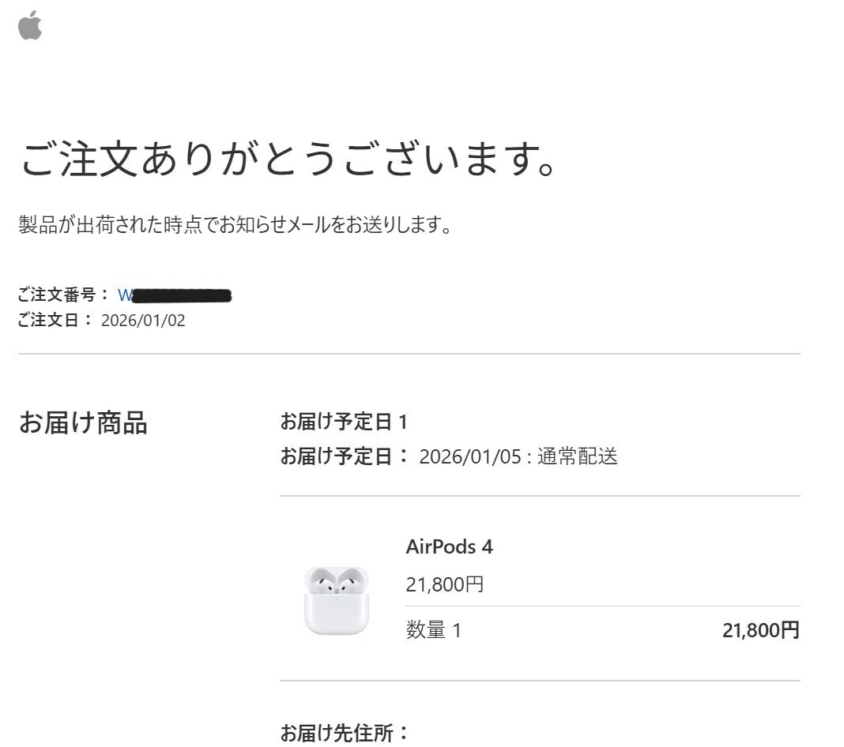Screen dimensions: 844x747
Task: Click the Apple logo at top
Action: click(x=29, y=25)
